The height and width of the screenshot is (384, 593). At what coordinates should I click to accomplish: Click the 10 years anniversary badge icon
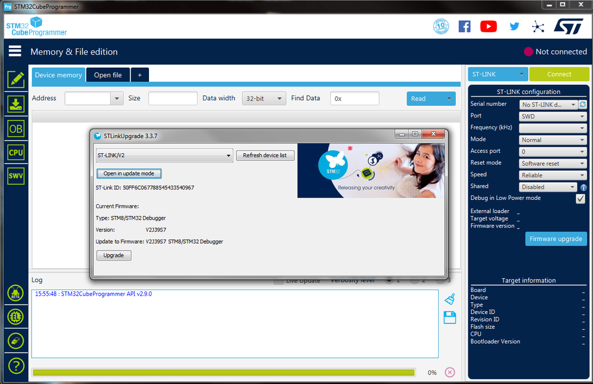[441, 27]
